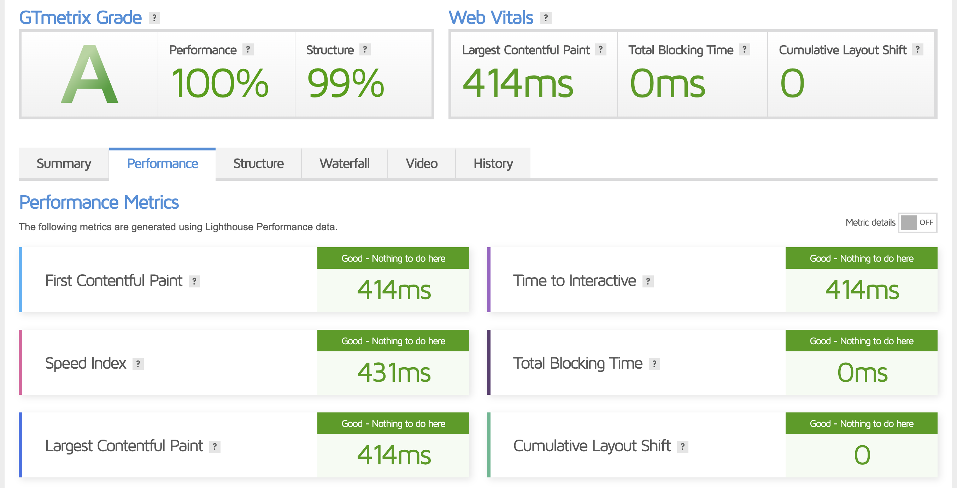This screenshot has width=957, height=488.
Task: Click the 414ms First Contentful Paint value
Action: click(x=394, y=290)
